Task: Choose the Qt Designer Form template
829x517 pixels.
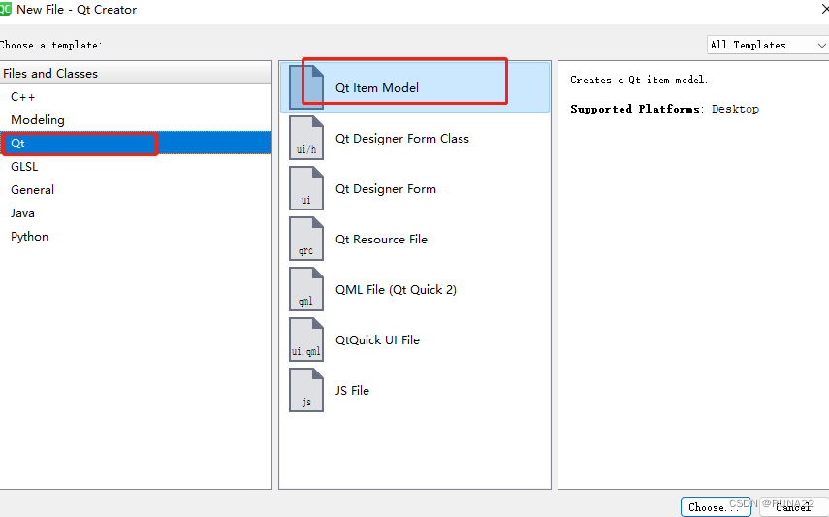Action: pos(415,188)
